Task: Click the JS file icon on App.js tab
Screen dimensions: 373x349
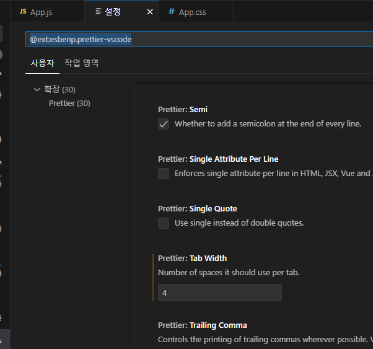Action: tap(23, 11)
